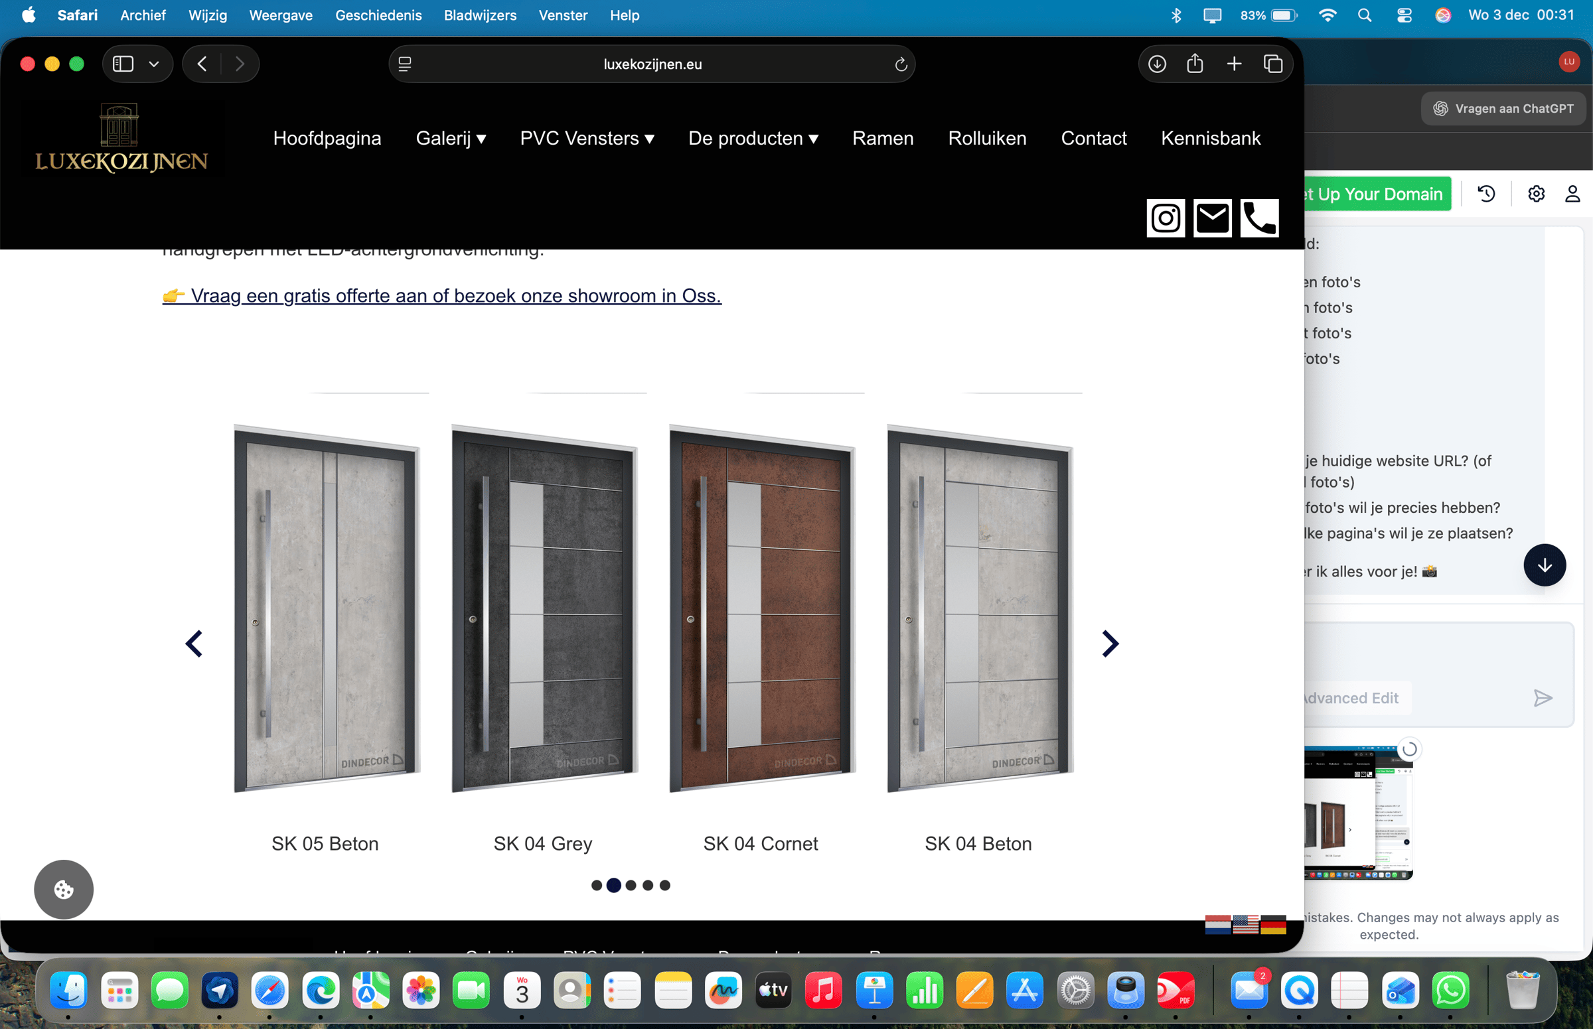Click the Downloads icon in Safari toolbar
This screenshot has width=1593, height=1029.
pos(1157,64)
